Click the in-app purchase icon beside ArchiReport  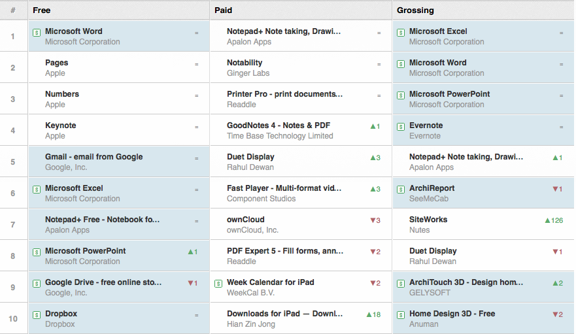click(x=401, y=190)
